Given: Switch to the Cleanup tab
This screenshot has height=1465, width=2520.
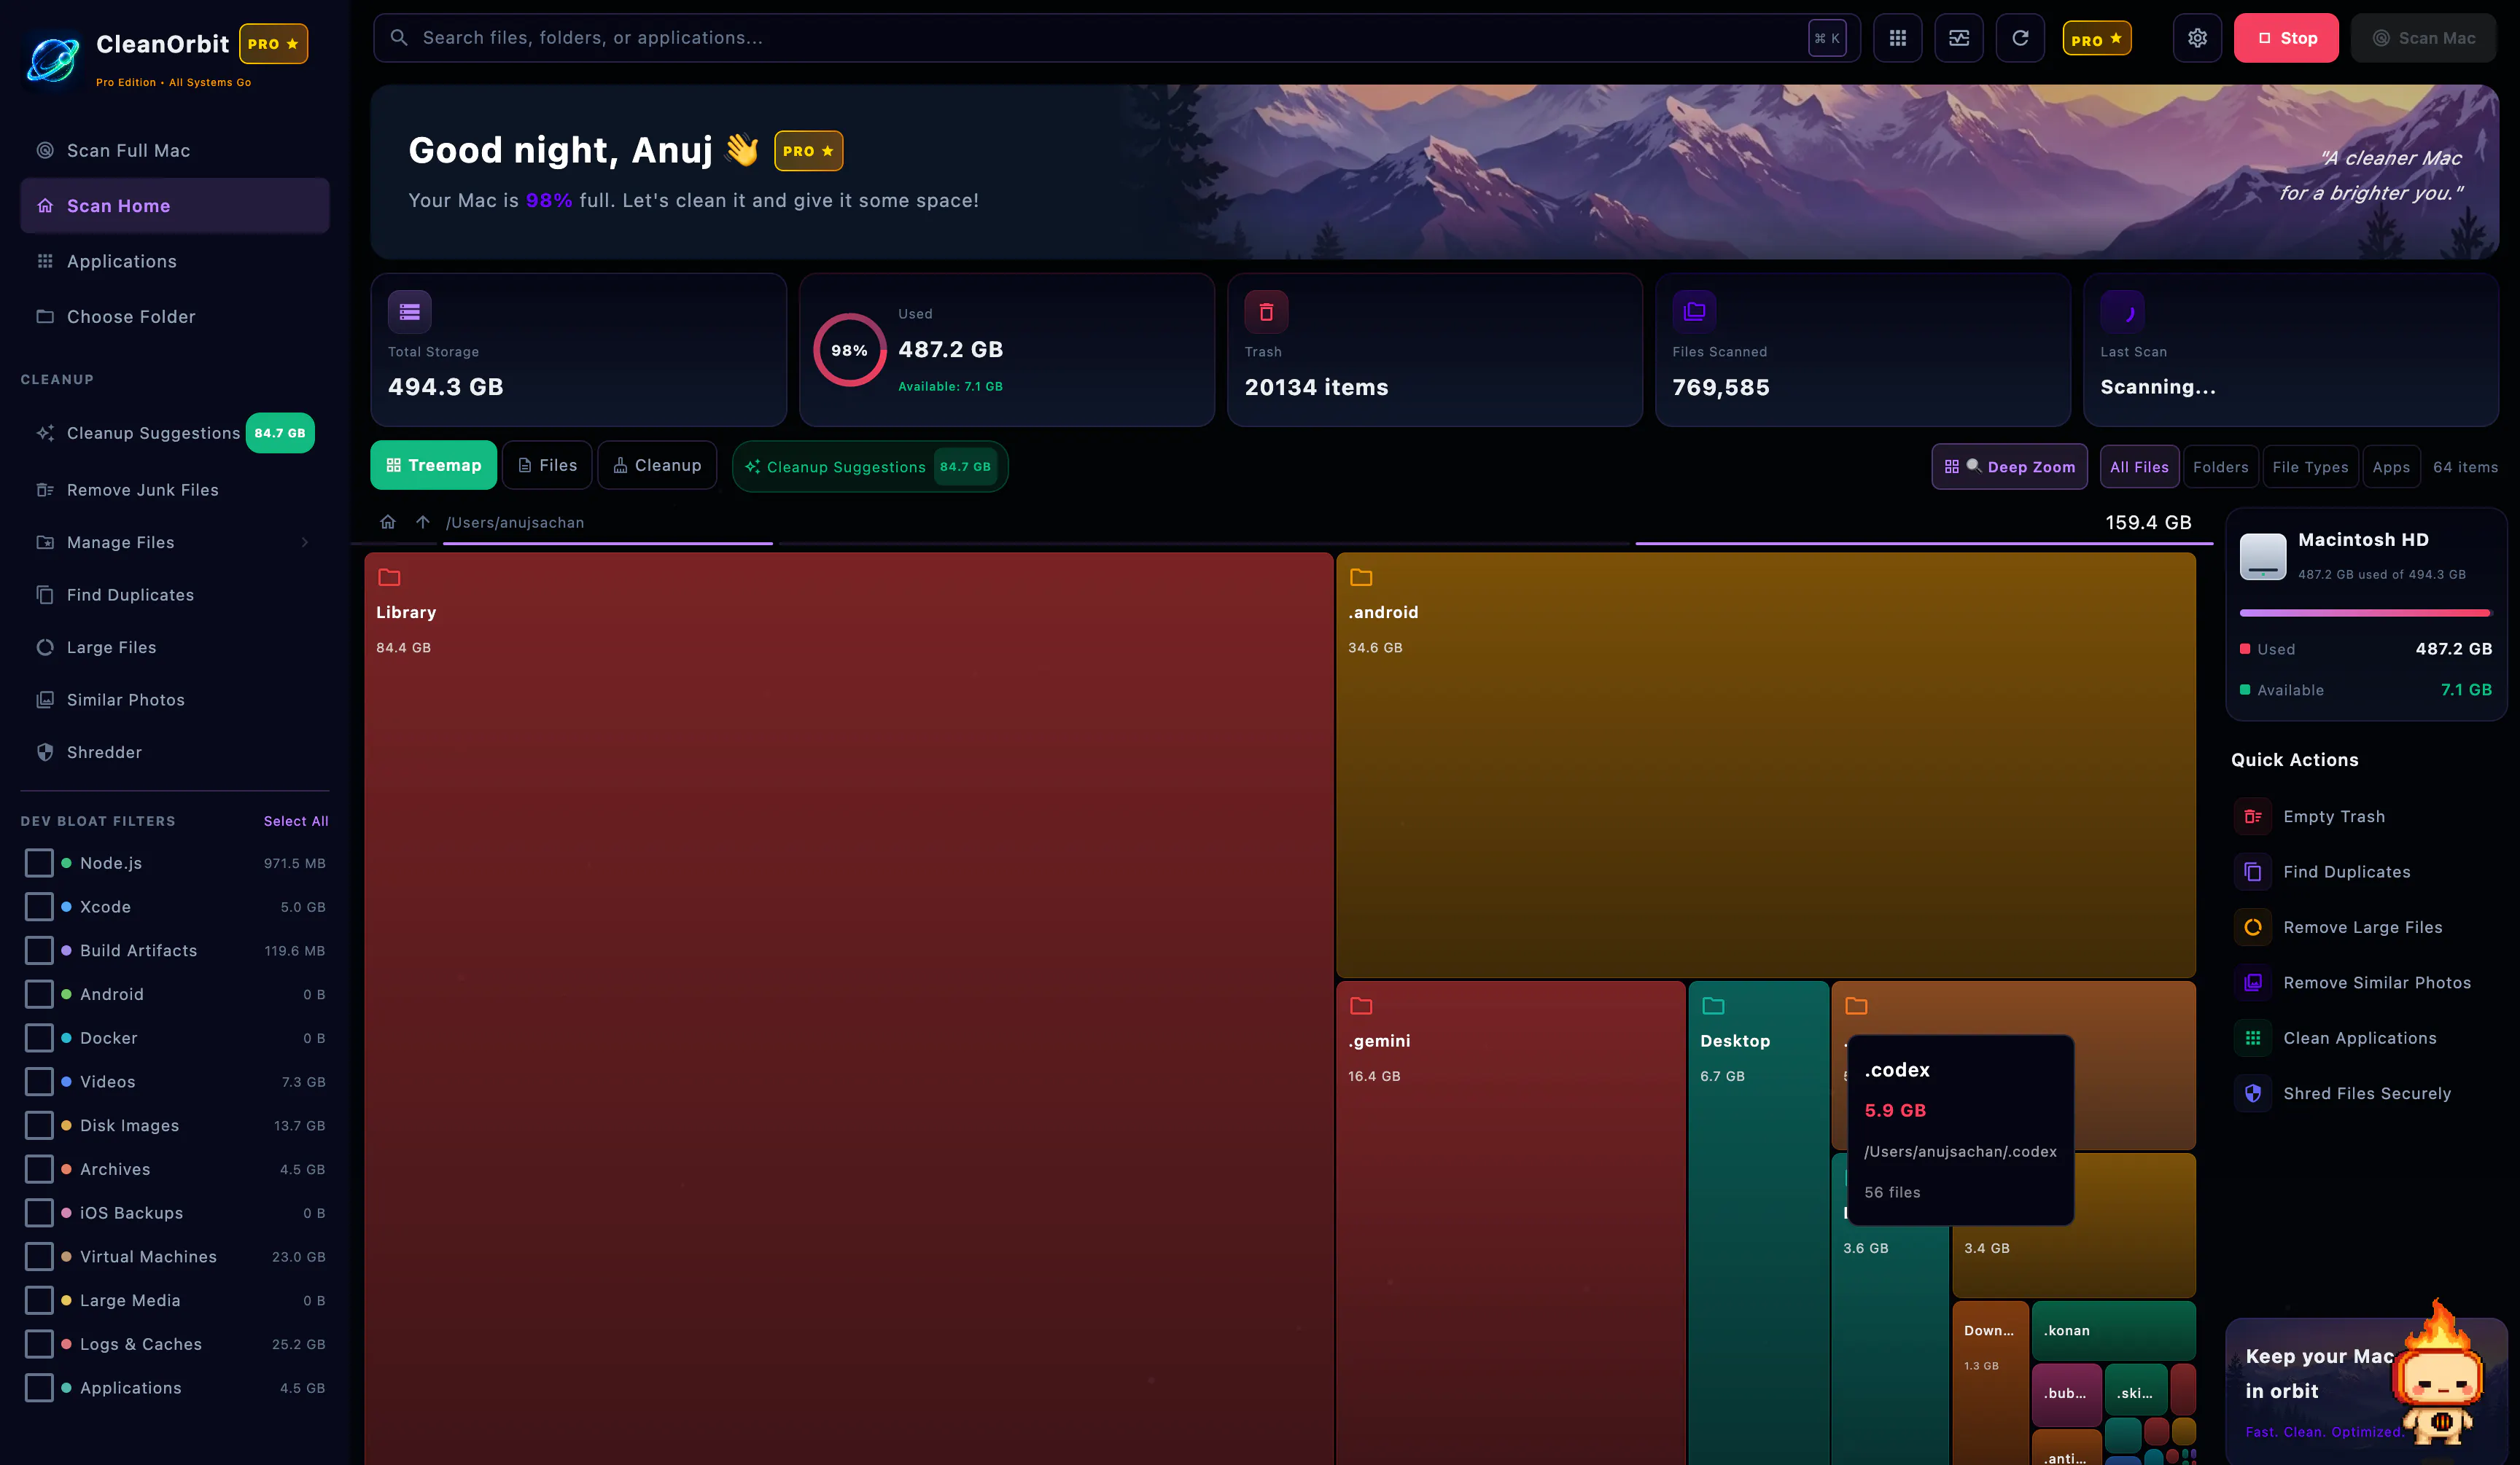Looking at the screenshot, I should [657, 466].
